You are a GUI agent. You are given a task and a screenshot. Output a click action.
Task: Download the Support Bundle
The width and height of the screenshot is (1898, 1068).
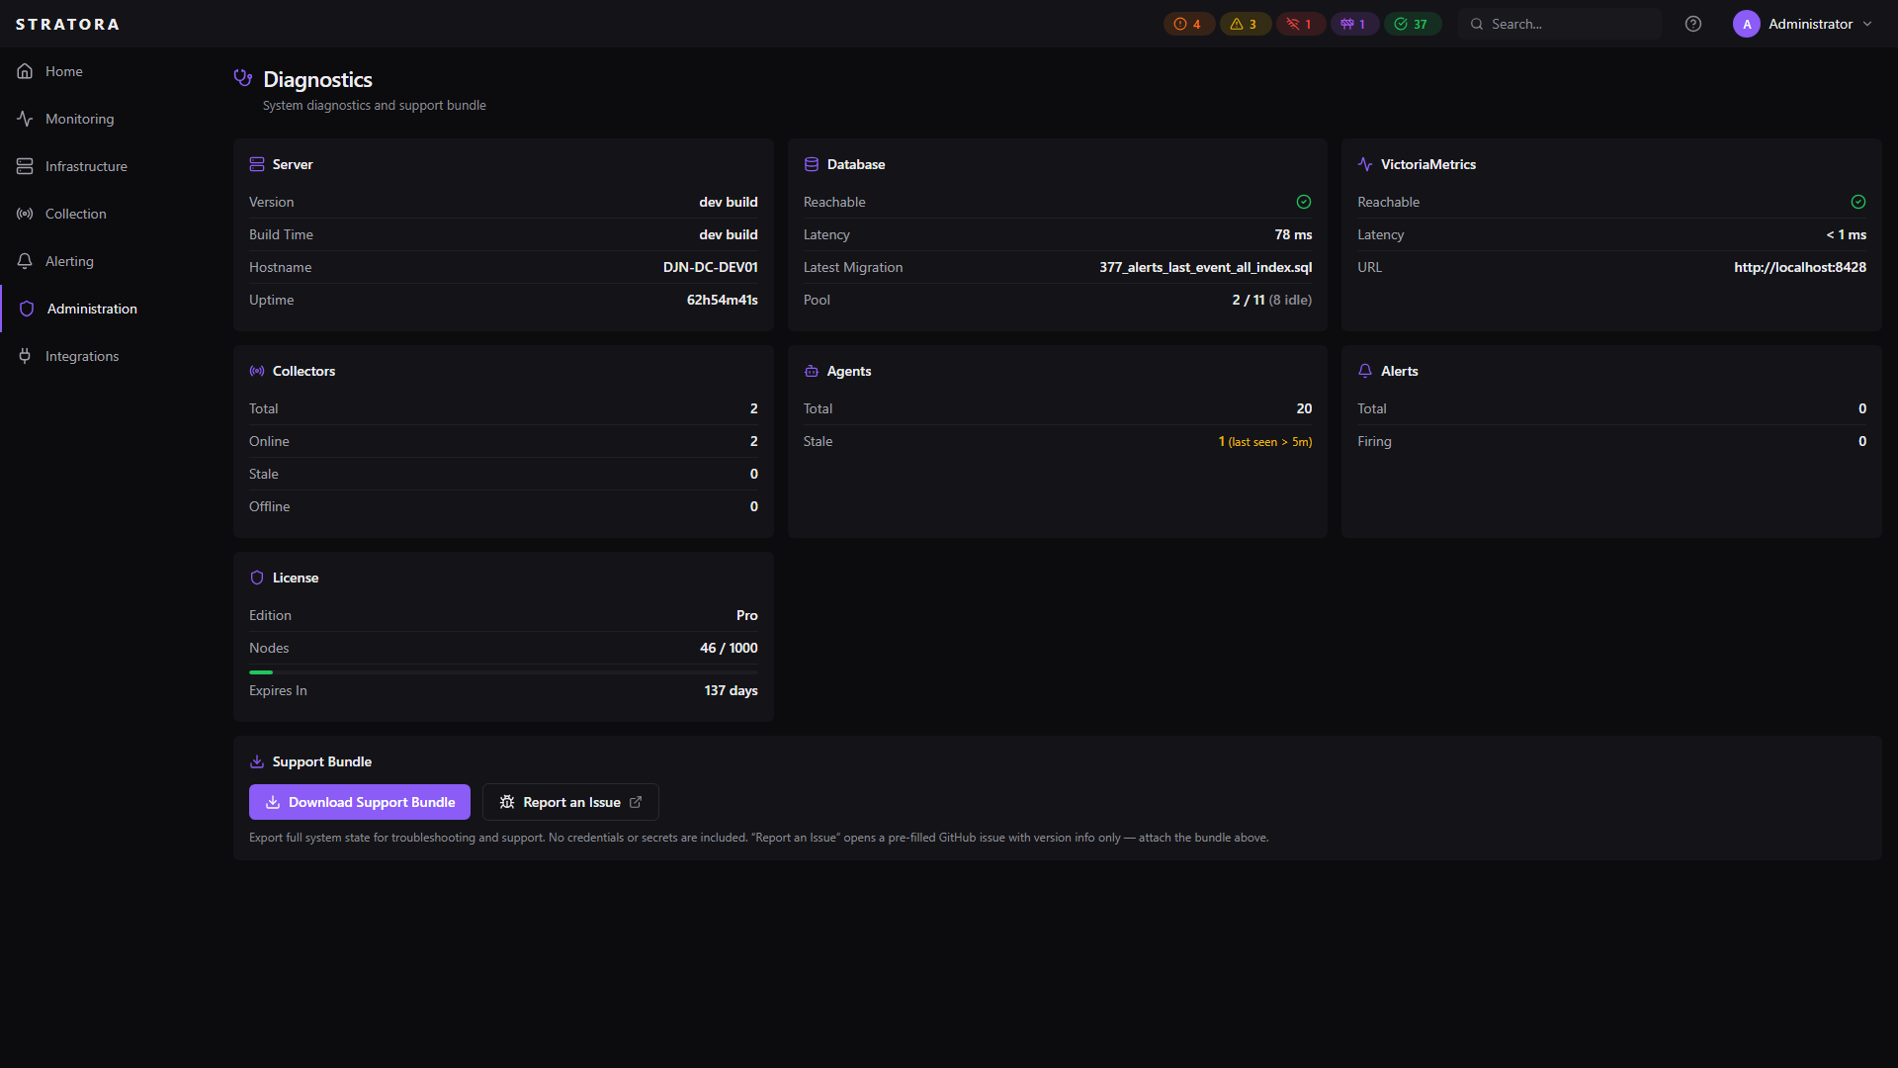[x=360, y=802]
